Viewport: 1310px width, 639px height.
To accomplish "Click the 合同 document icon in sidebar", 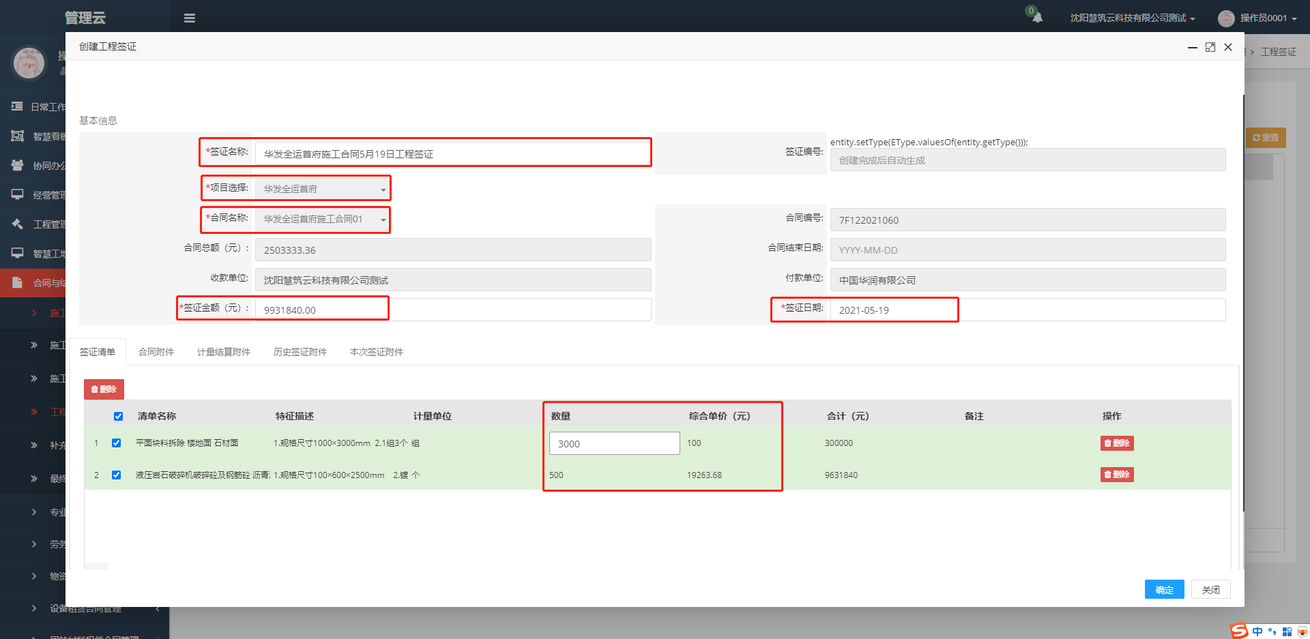I will pyautogui.click(x=18, y=282).
